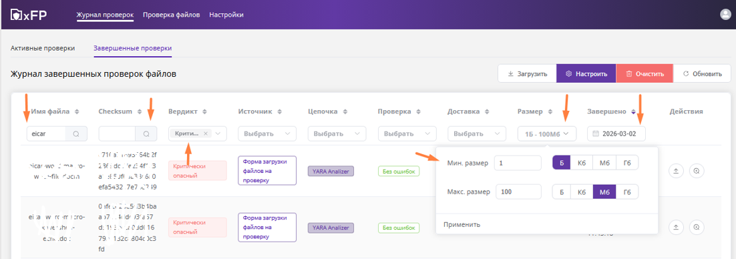Click the upload action in first row
The width and height of the screenshot is (736, 259).
tap(675, 172)
